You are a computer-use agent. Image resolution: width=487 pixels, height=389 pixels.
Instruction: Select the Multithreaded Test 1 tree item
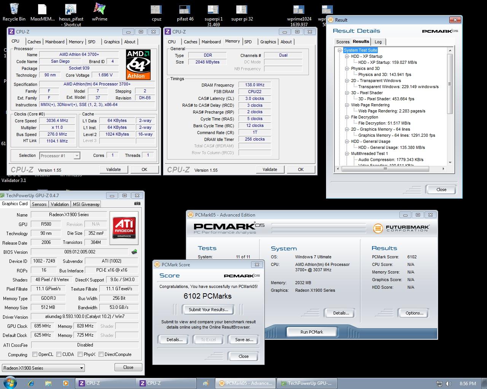tap(369, 153)
